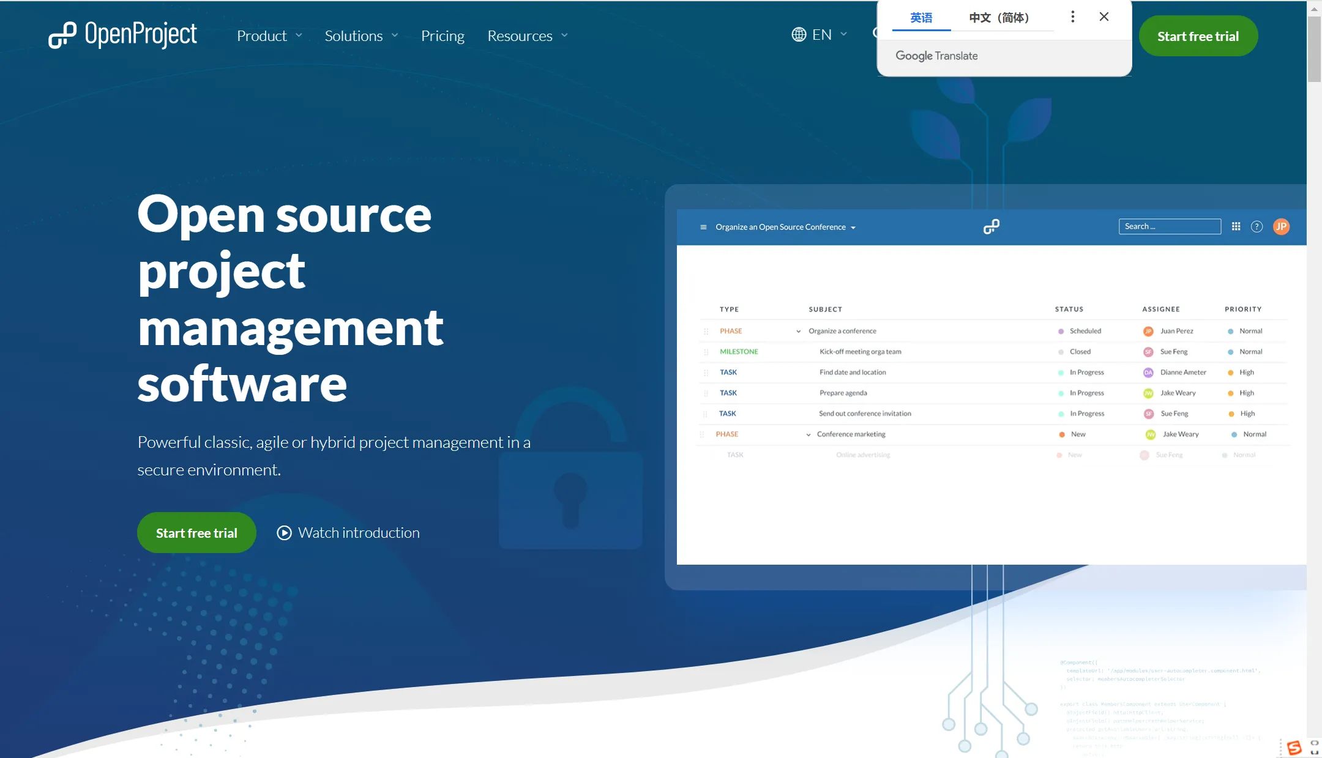Click the play icon beside Watch introduction
The image size is (1322, 758).
point(284,533)
